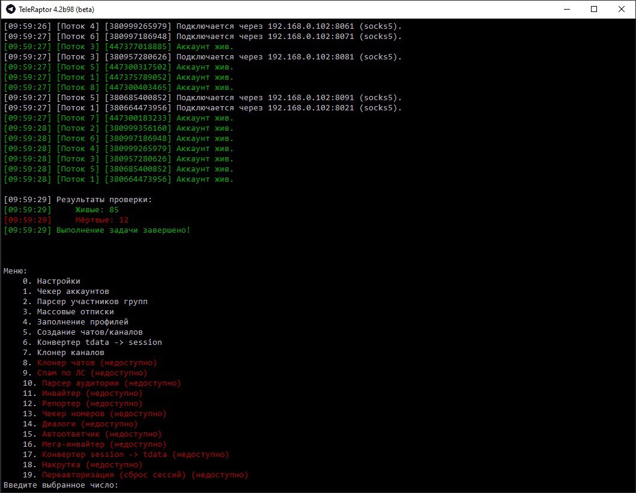Click the TeleRaptor app icon in title bar

click(x=11, y=9)
